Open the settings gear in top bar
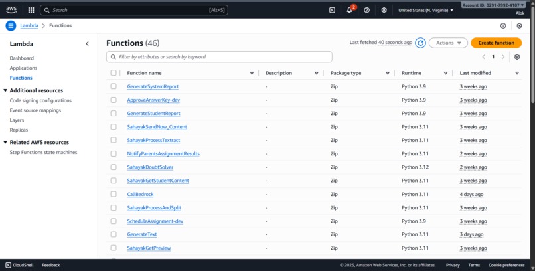 (x=384, y=10)
